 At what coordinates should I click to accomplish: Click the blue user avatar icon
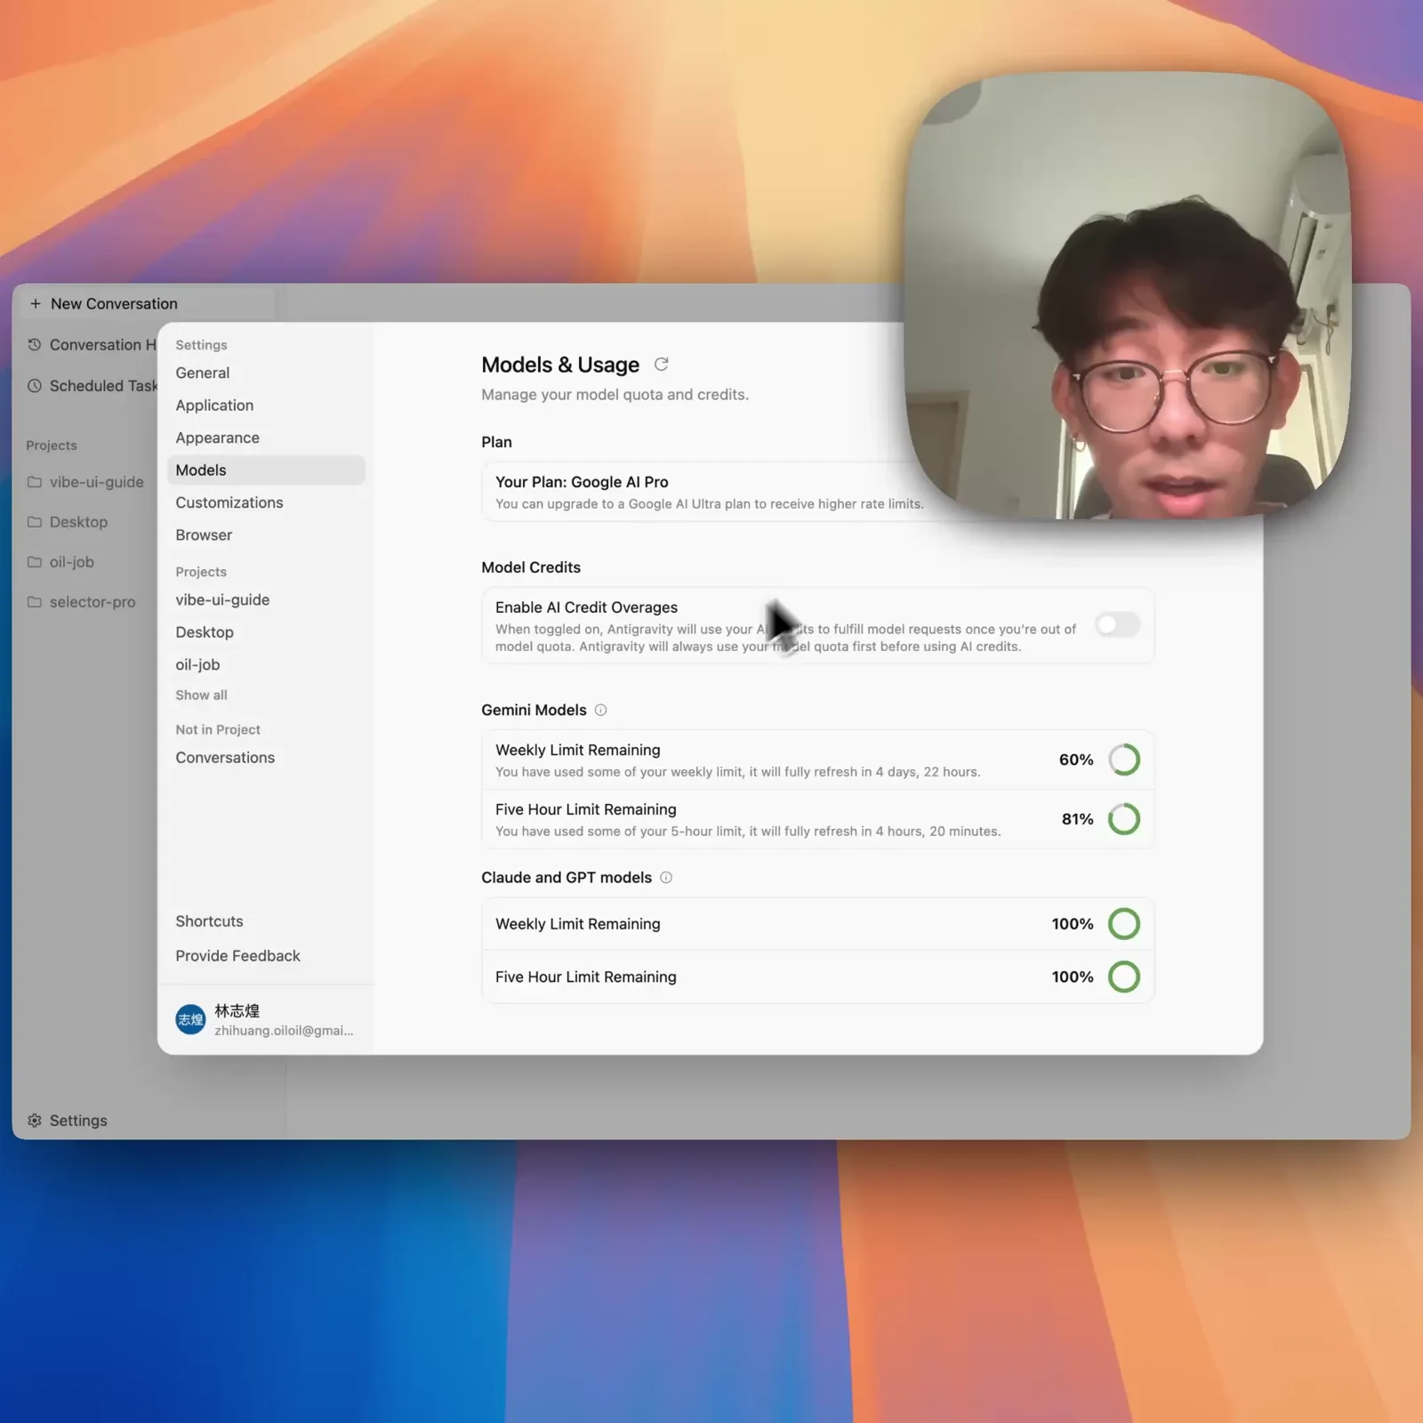[190, 1020]
